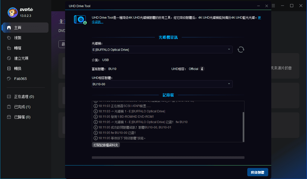The height and width of the screenshot is (179, 307).
Task: Select log line "正在搜尋SCSI / ATAPI裝置"
Action: [122, 106]
